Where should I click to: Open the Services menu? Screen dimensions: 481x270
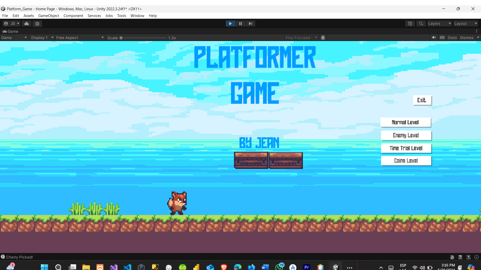coord(94,15)
